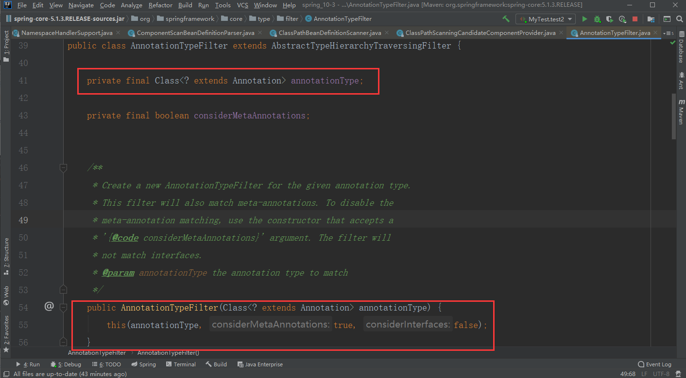This screenshot has width=686, height=378.
Task: Toggle tool window bars via corner icon
Action: click(x=6, y=374)
